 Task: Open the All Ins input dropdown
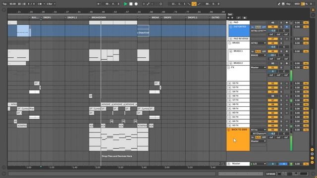[259, 130]
